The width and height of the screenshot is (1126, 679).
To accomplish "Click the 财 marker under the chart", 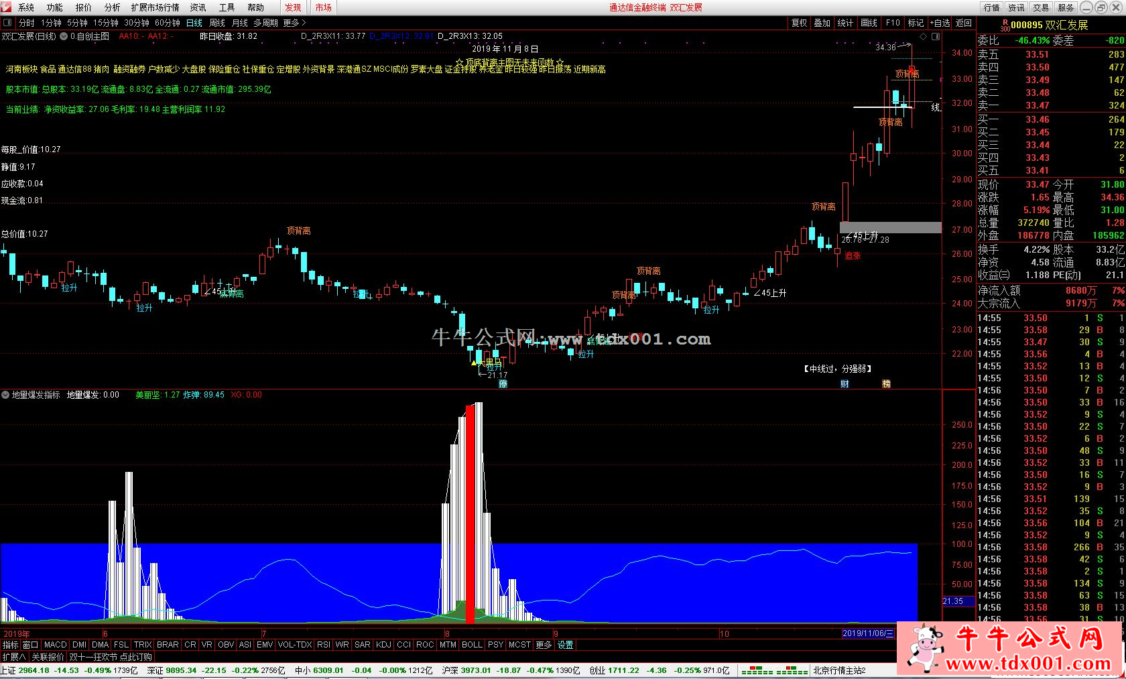I will [x=844, y=384].
